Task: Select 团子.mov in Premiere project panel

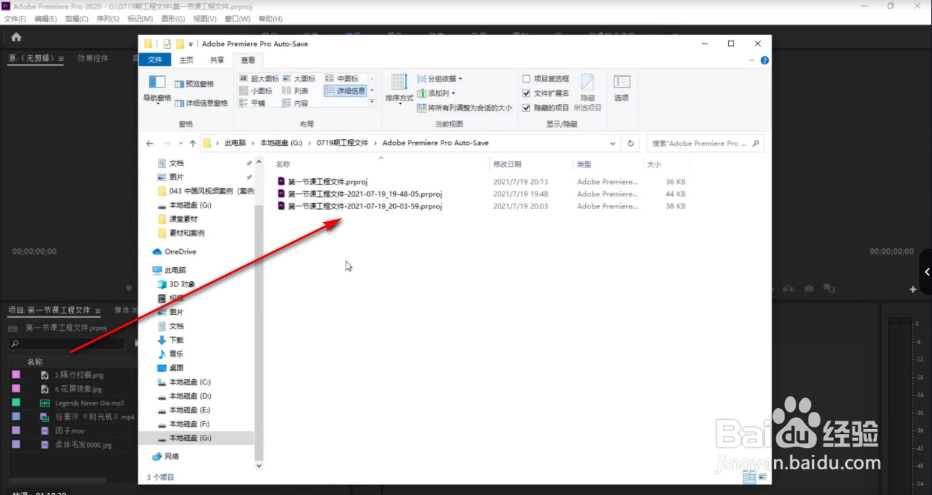Action: click(x=70, y=431)
